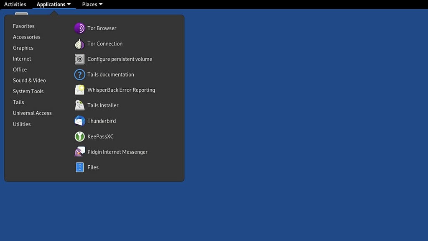Open Thunderbird mail icon
428x241 pixels.
[79, 121]
